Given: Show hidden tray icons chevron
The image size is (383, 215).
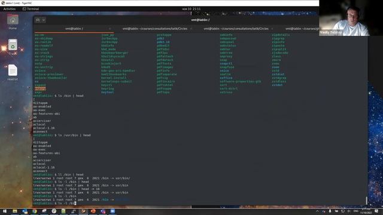Looking at the screenshot, I should coord(317,211).
